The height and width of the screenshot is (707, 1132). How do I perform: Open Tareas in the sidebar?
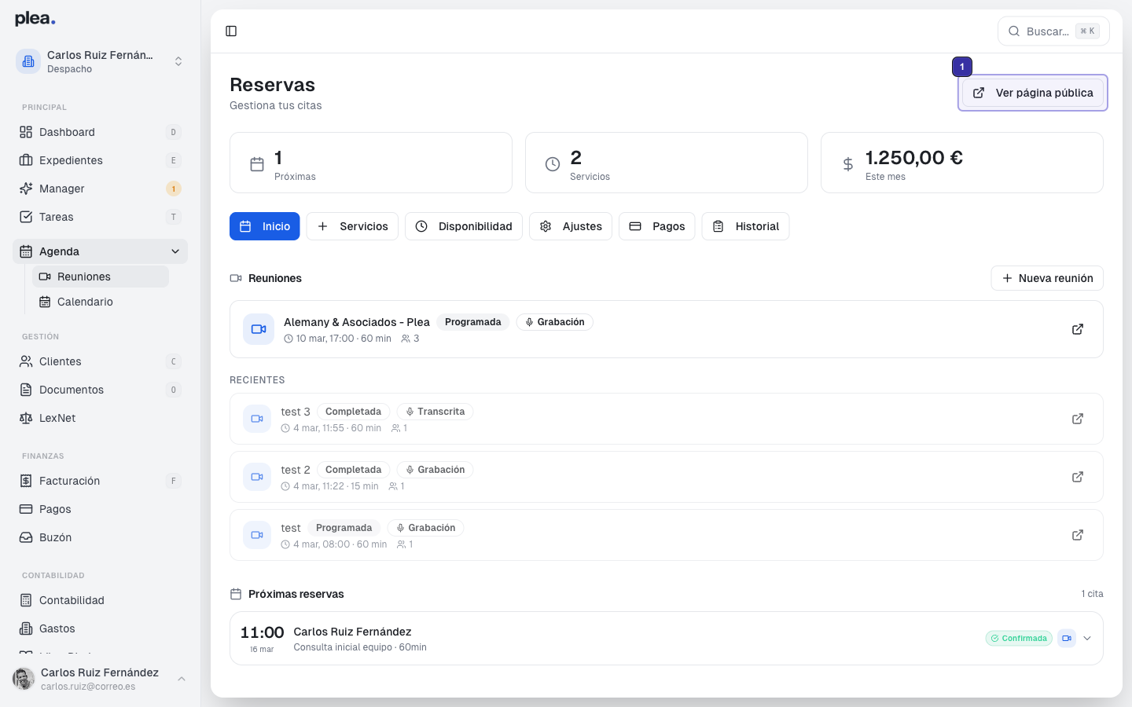[x=100, y=217]
